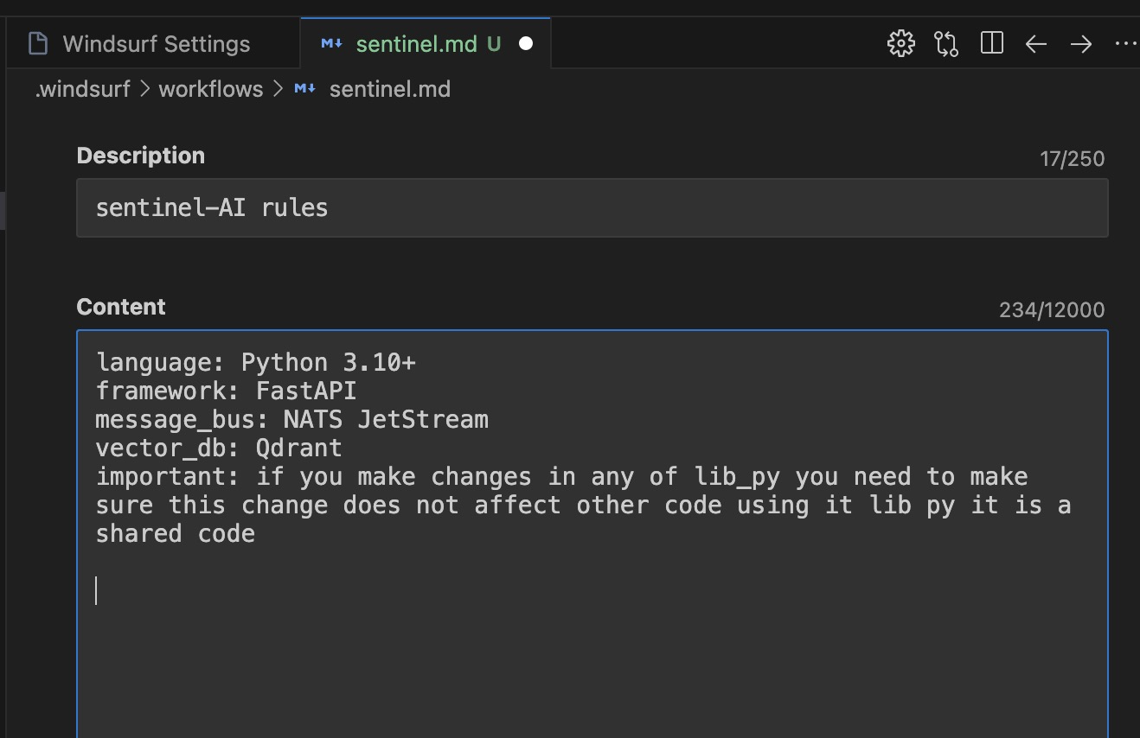Open the .windsurf breadcrumb folder
The width and height of the screenshot is (1140, 738).
(82, 88)
